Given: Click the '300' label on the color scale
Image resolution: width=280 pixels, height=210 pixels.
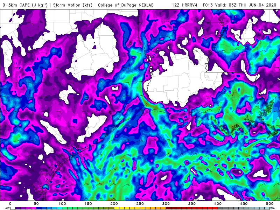Looking at the screenshot, I should coord(166,204).
